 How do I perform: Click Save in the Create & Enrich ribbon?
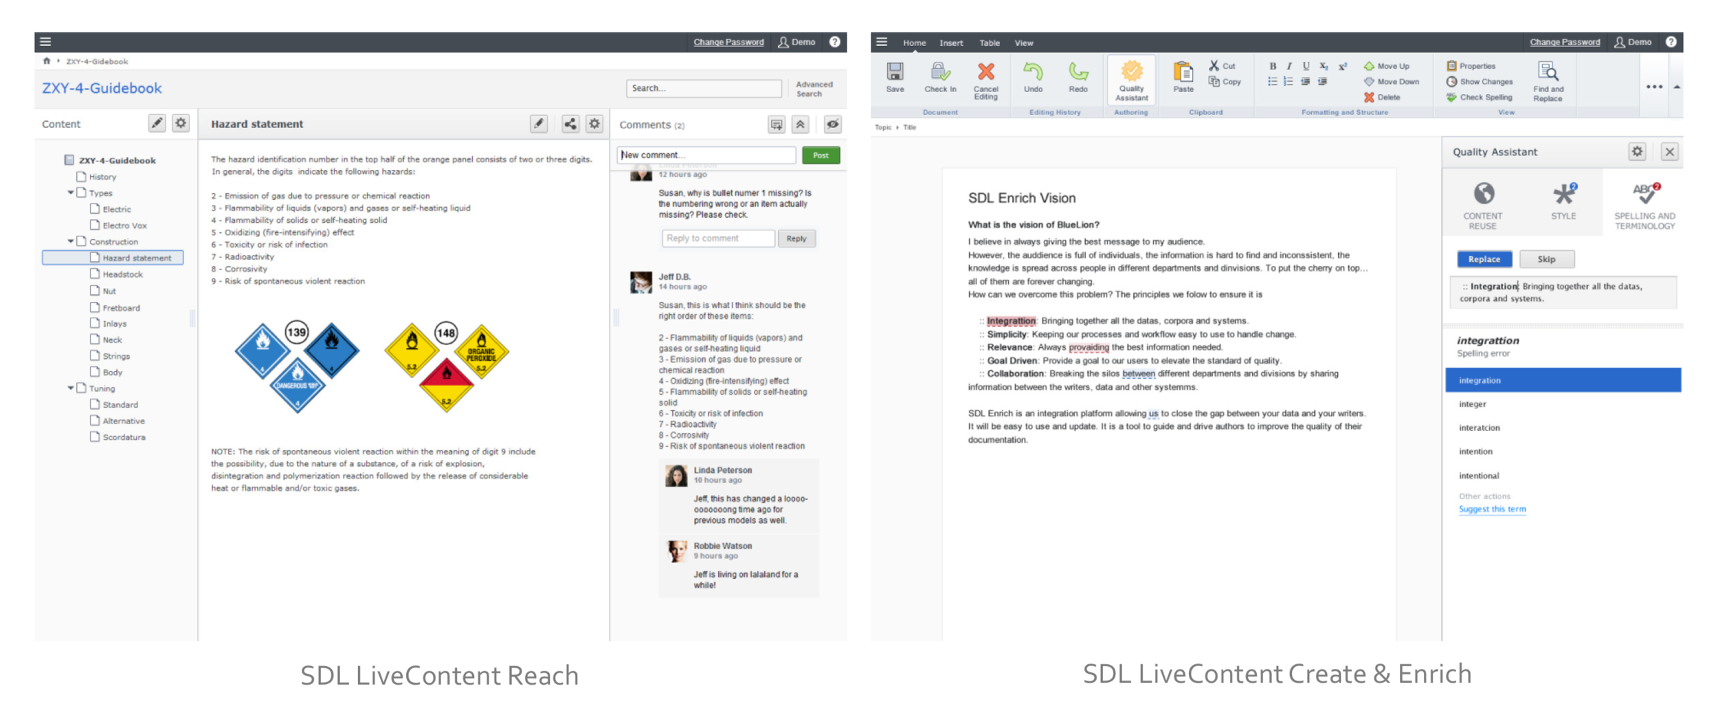(895, 77)
